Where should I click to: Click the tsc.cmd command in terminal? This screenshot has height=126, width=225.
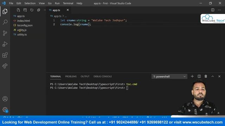point(132,84)
